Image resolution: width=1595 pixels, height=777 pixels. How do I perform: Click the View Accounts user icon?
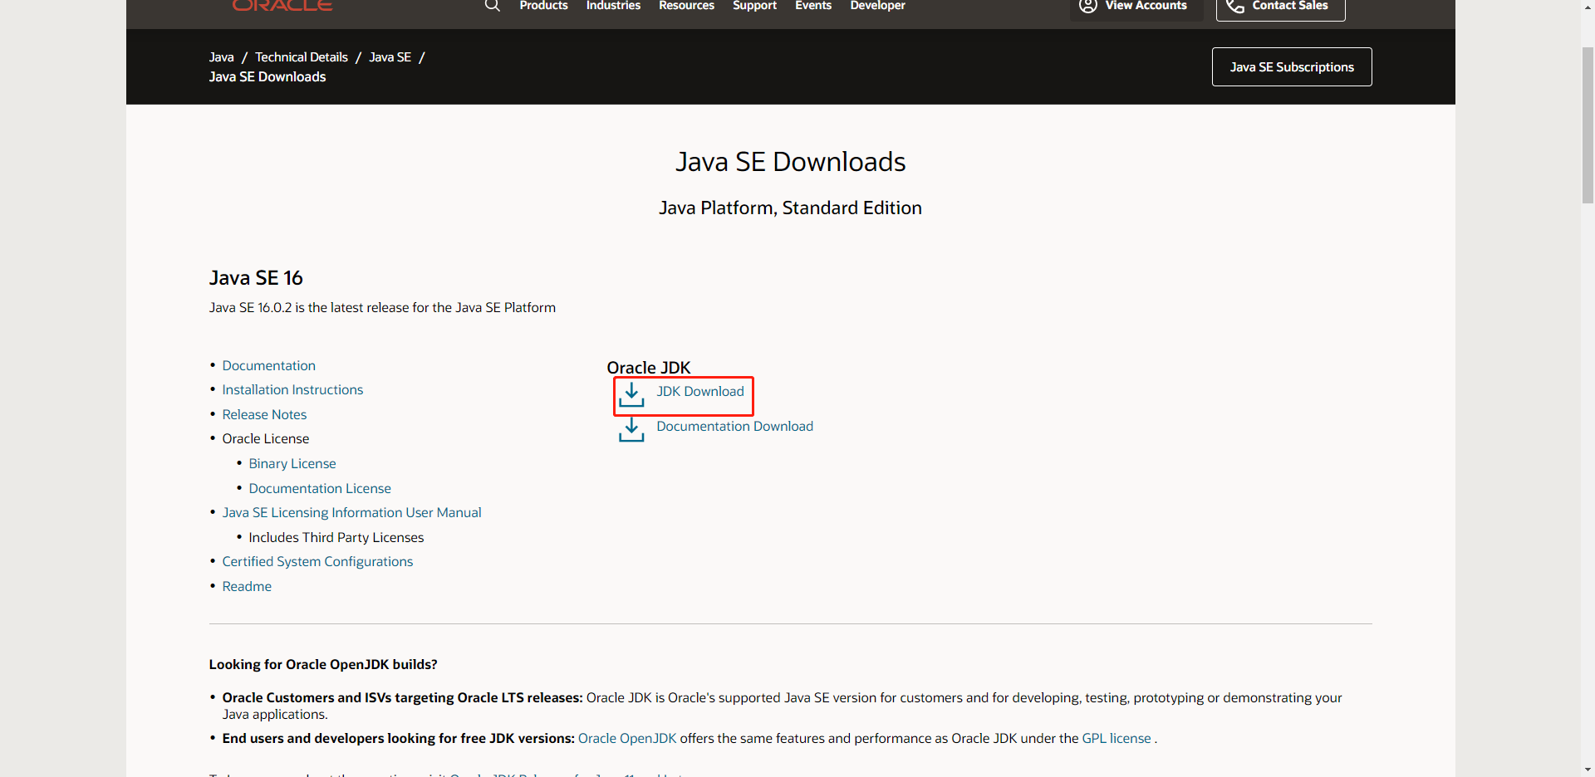point(1088,6)
